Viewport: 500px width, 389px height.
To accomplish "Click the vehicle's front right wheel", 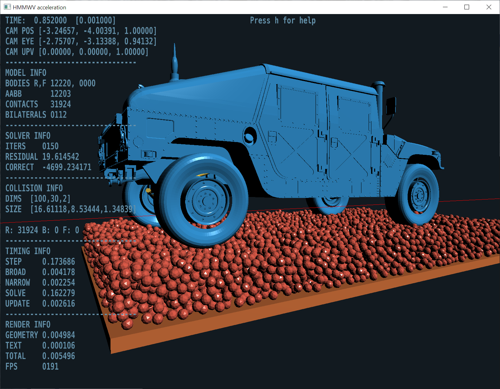I will pyautogui.click(x=418, y=196).
